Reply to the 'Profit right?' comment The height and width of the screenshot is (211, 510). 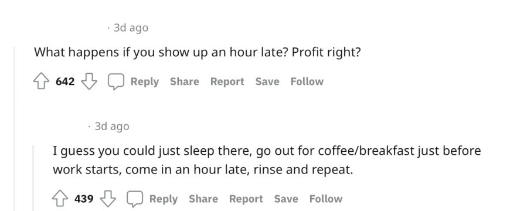point(145,81)
